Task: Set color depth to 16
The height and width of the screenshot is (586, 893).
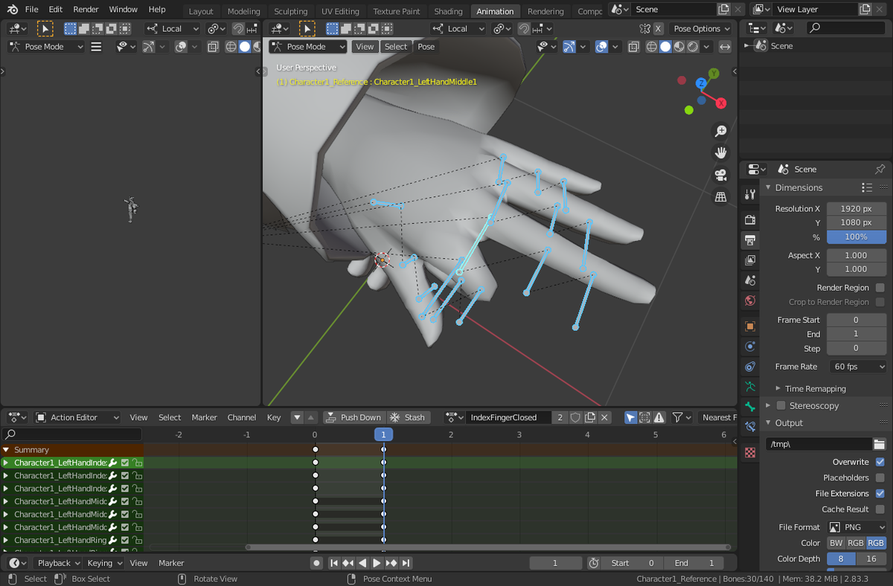Action: [x=871, y=558]
